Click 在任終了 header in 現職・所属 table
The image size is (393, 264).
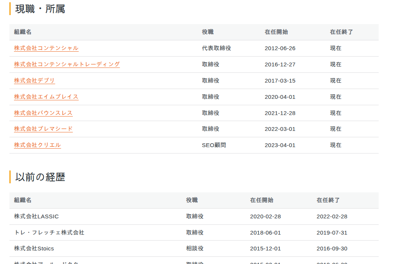[341, 32]
